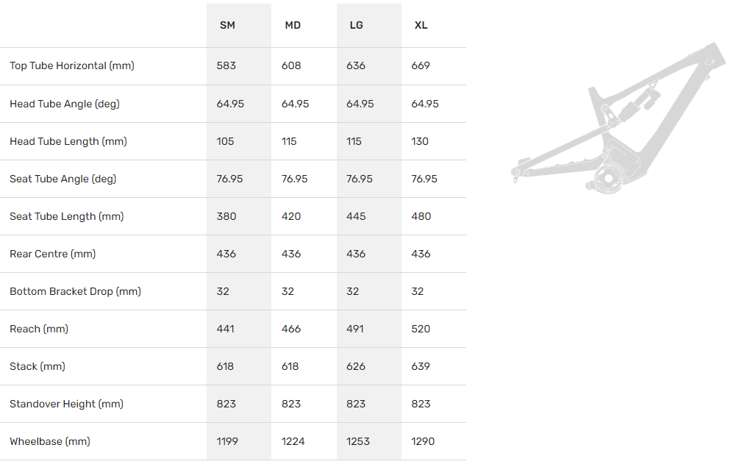
Task: Click the Reach (mm) row label
Action: click(x=39, y=329)
